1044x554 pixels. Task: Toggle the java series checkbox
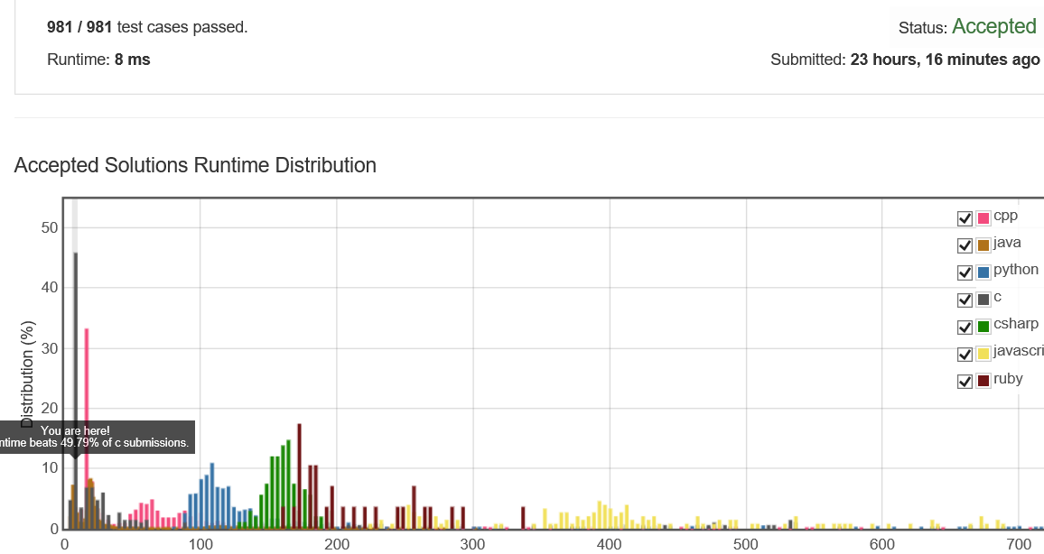(965, 245)
